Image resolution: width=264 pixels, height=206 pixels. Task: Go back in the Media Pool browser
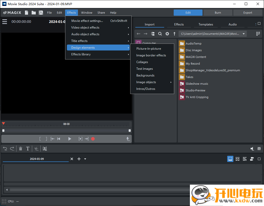pyautogui.click(x=138, y=34)
